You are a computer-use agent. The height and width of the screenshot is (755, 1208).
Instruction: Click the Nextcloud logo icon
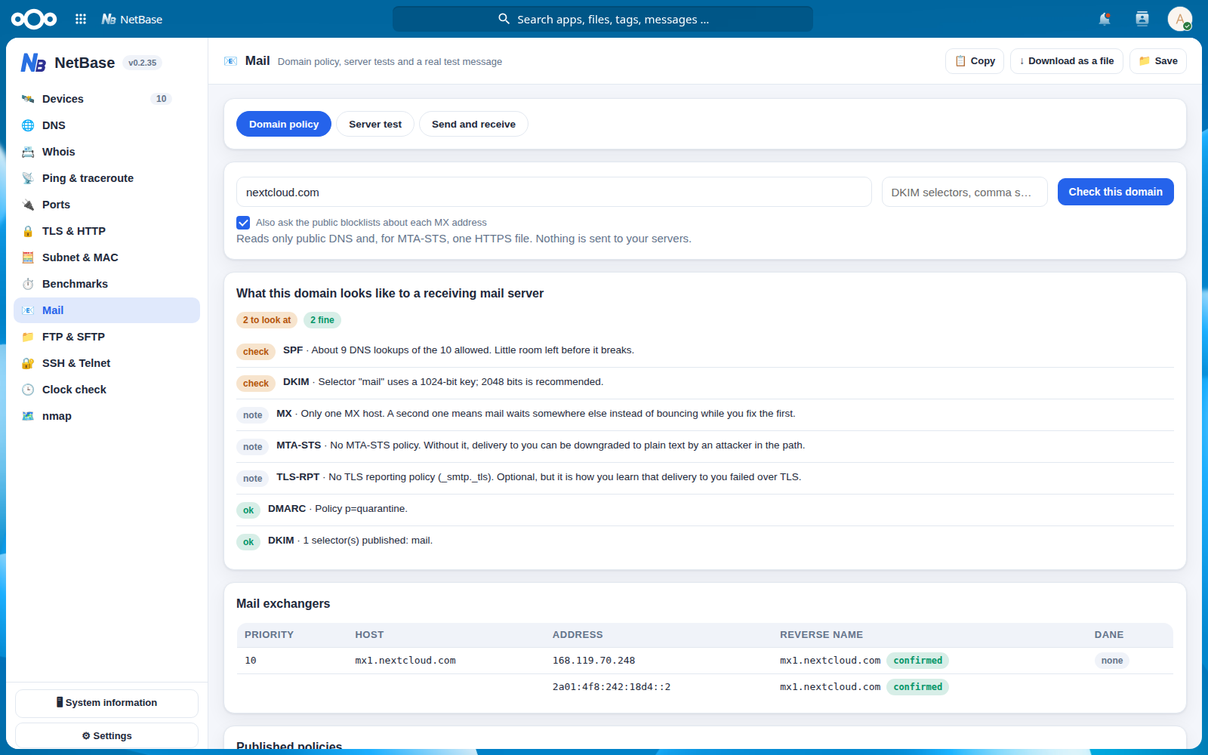(34, 19)
